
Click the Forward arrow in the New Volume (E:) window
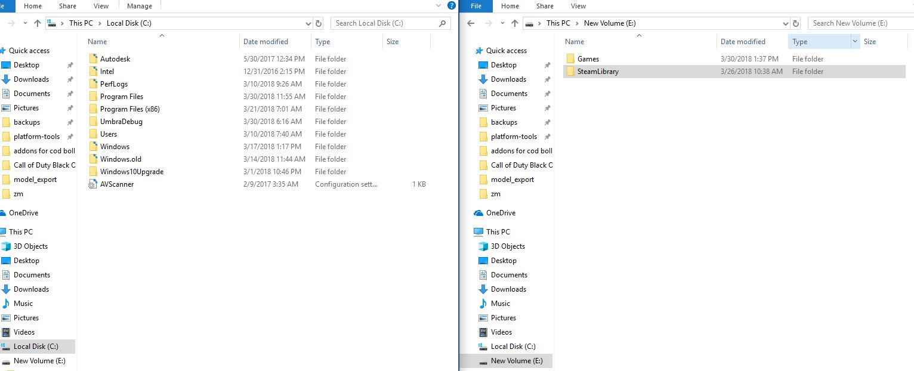488,23
